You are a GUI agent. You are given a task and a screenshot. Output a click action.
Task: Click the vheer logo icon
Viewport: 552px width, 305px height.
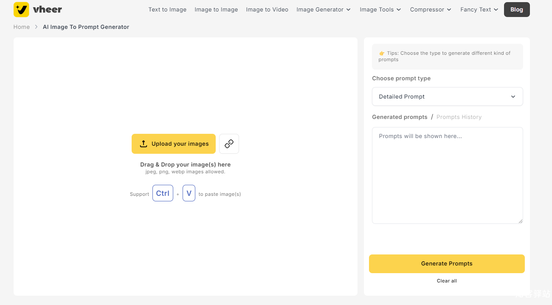coord(21,9)
